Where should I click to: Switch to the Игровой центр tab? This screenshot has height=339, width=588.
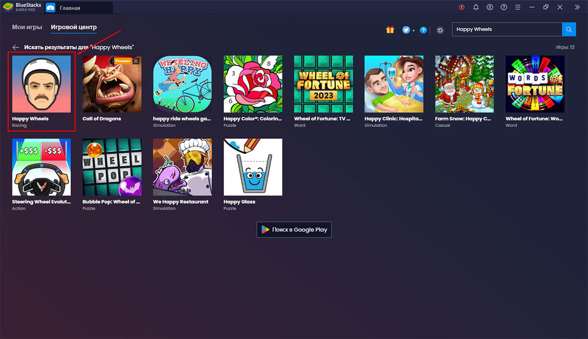[x=73, y=27]
